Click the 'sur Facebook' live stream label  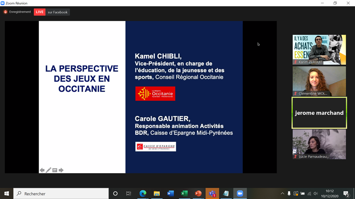coord(58,12)
